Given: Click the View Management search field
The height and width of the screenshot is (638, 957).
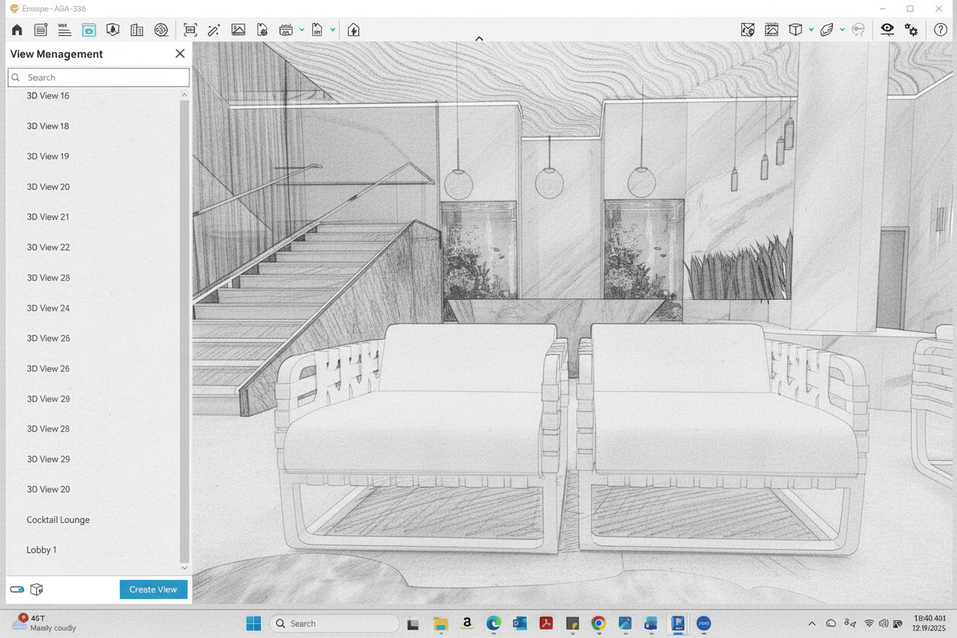Looking at the screenshot, I should (x=100, y=77).
